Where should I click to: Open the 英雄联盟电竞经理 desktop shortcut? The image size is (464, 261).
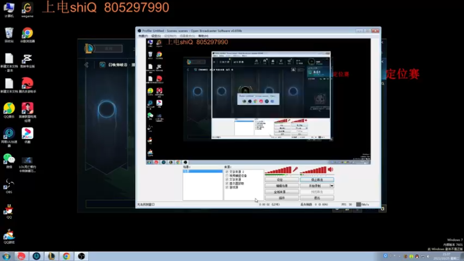click(x=27, y=112)
